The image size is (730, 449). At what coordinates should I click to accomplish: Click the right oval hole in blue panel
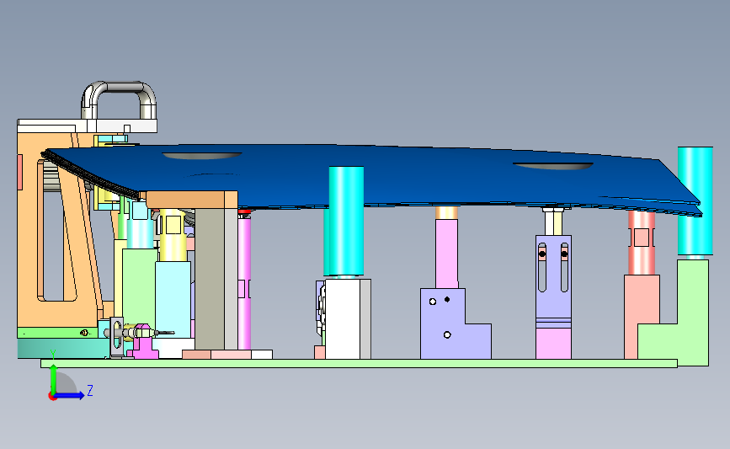click(553, 166)
